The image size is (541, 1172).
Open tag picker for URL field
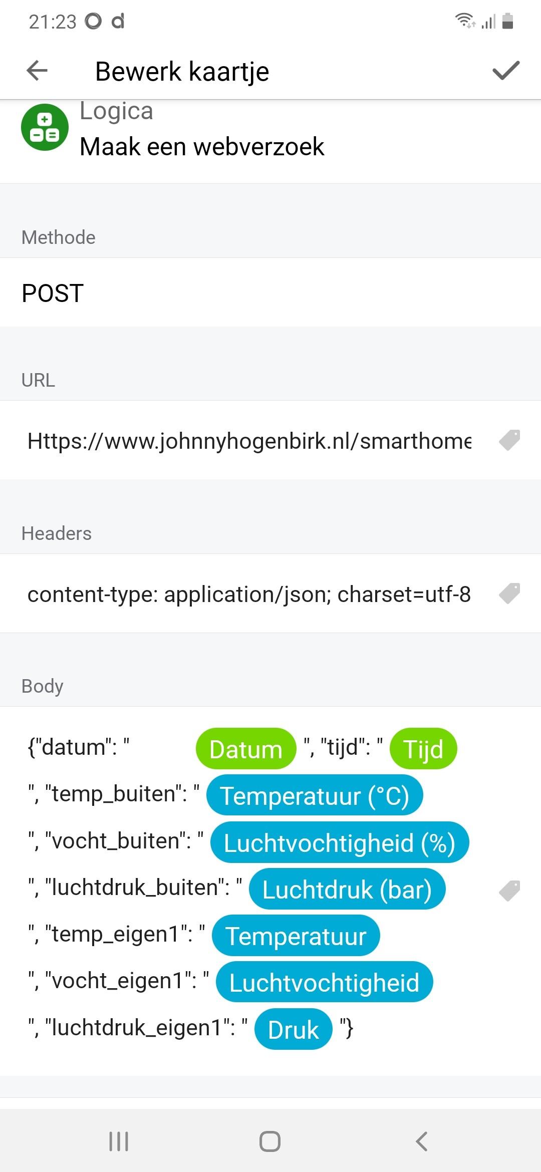click(x=509, y=440)
